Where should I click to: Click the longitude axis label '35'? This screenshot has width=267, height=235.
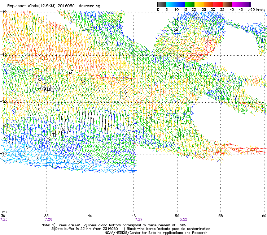47,216
